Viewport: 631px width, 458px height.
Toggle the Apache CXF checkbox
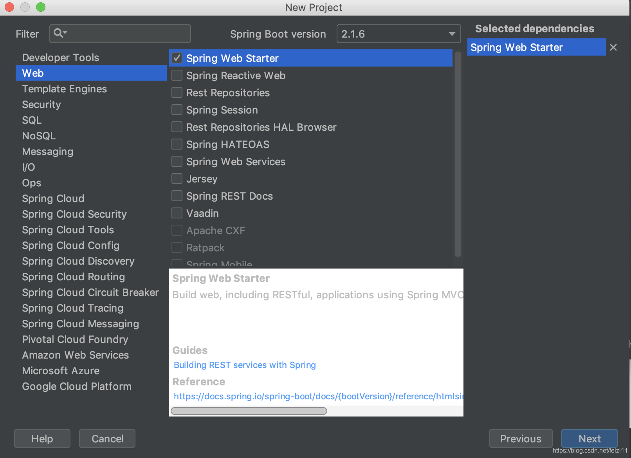(x=177, y=230)
